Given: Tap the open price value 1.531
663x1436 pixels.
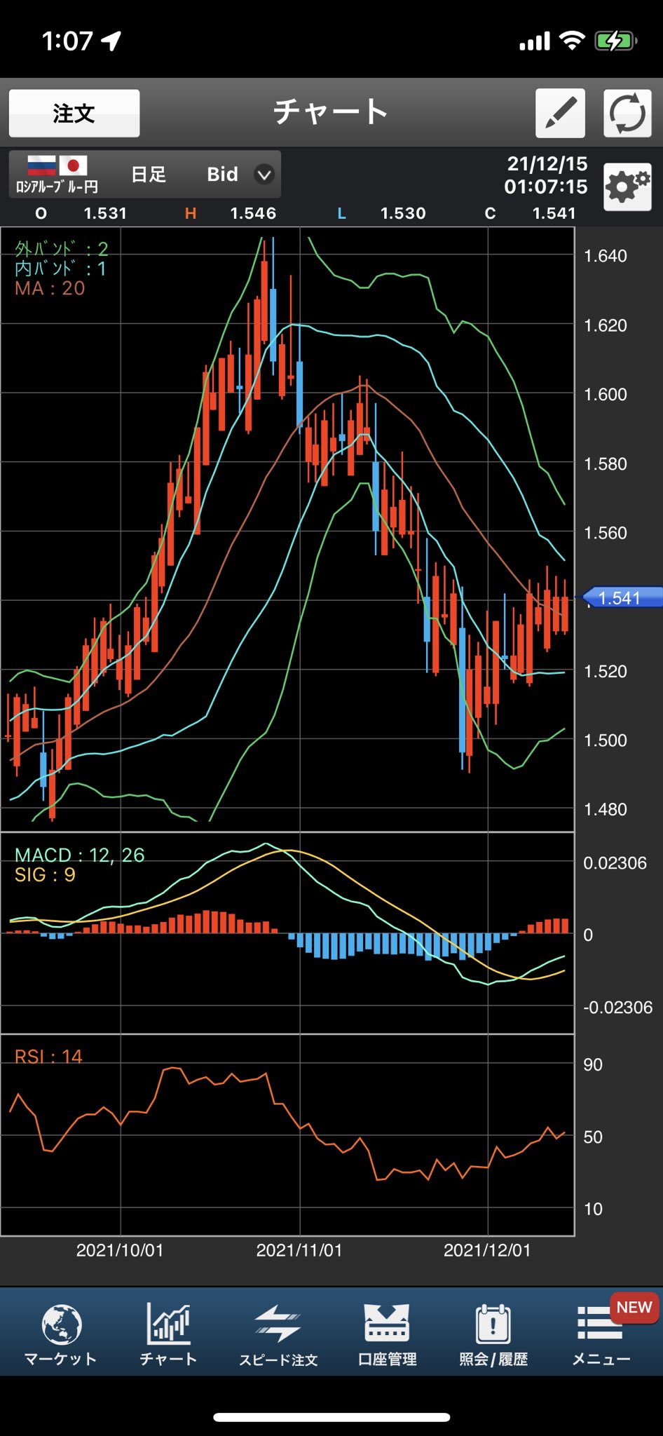Looking at the screenshot, I should pos(105,213).
